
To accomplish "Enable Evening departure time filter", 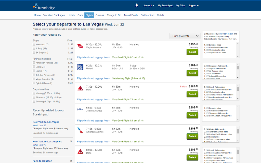I will tap(34, 101).
